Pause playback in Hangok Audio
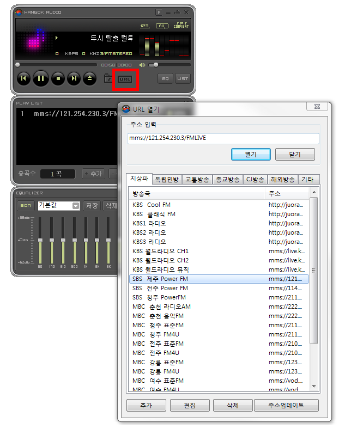This screenshot has width=351, height=429. (x=41, y=78)
